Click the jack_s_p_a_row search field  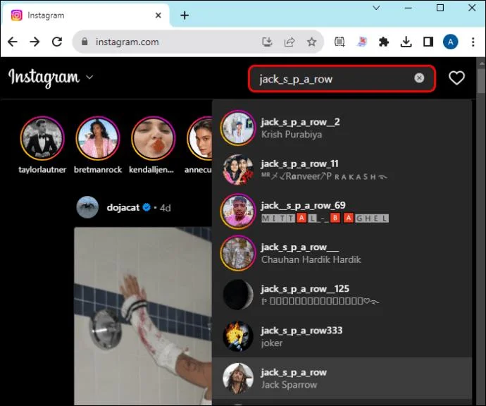tap(342, 79)
